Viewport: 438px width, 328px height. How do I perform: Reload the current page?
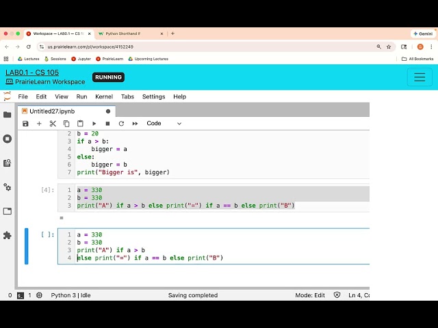29,47
